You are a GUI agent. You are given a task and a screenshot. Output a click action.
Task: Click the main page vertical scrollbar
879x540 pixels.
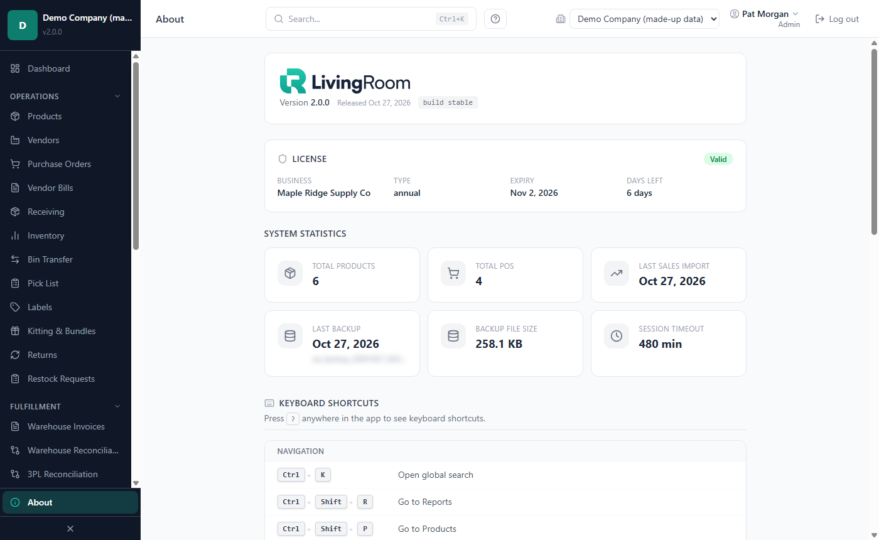[x=874, y=141]
